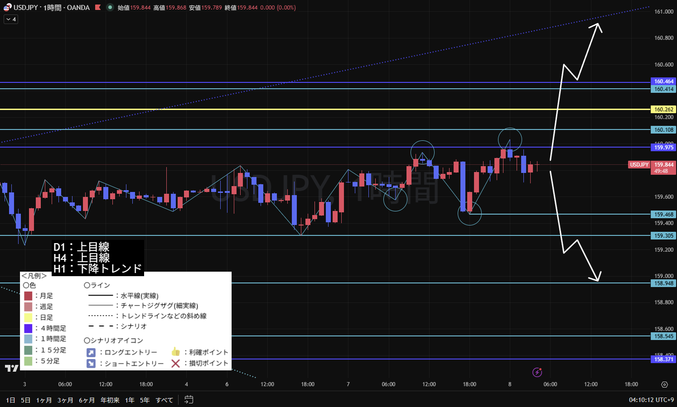Select the 3ヶ月 date range
677x407 pixels.
pyautogui.click(x=65, y=400)
